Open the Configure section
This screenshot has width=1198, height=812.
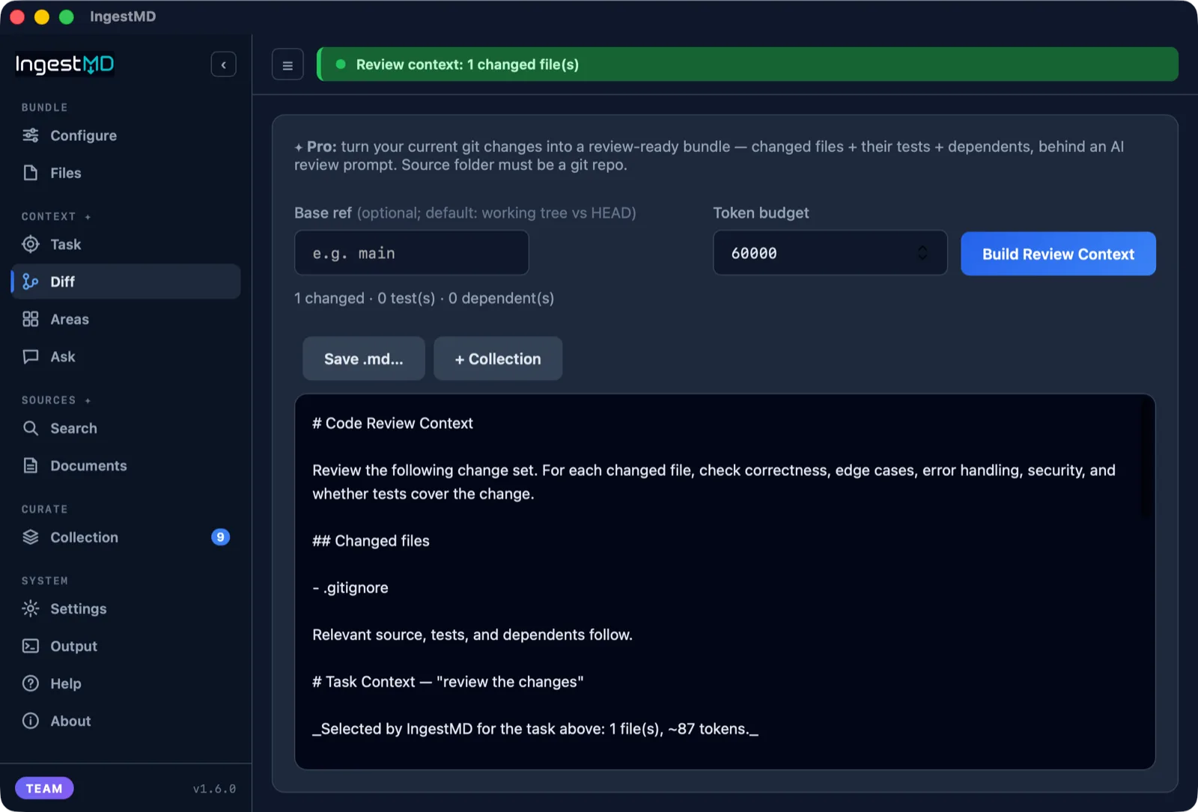coord(126,135)
